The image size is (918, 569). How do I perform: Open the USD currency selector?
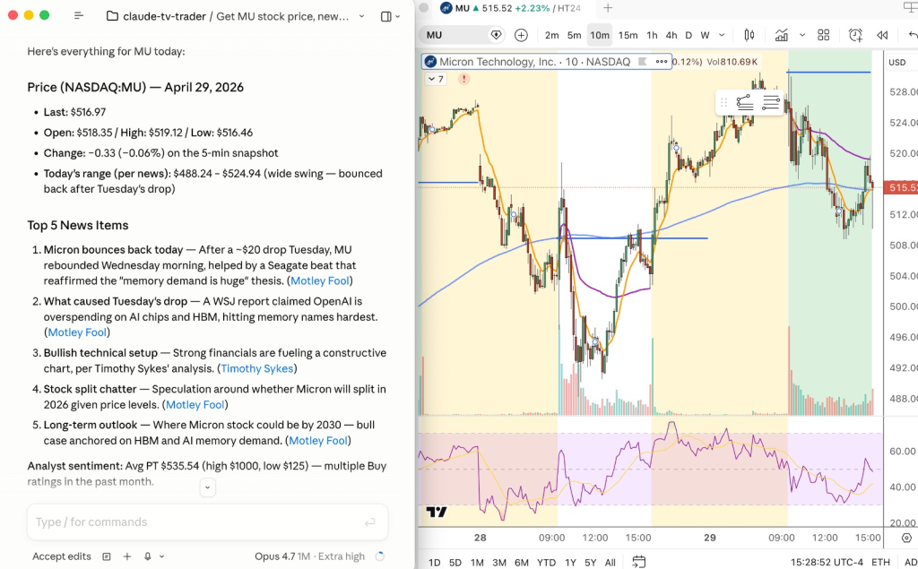(896, 62)
